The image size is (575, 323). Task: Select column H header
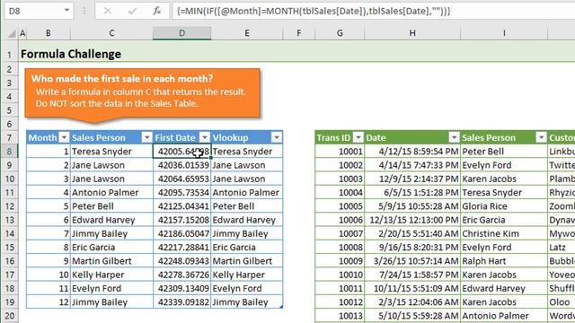pyautogui.click(x=412, y=33)
